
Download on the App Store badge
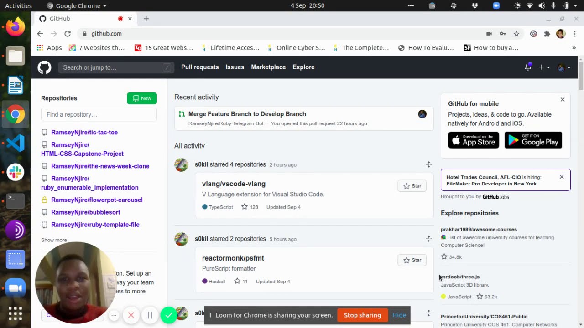coord(474,140)
